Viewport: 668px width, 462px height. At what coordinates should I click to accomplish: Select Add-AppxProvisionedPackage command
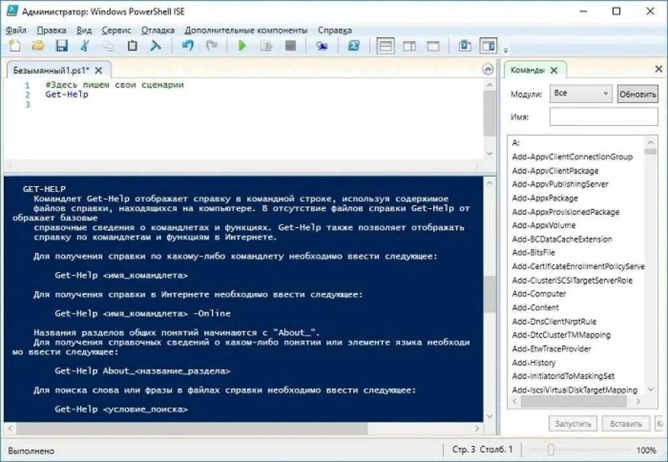point(566,212)
